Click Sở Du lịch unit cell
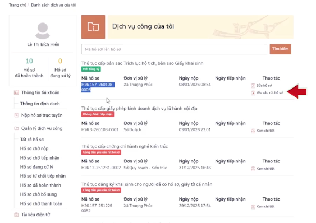The height and width of the screenshot is (223, 316). coord(132,130)
